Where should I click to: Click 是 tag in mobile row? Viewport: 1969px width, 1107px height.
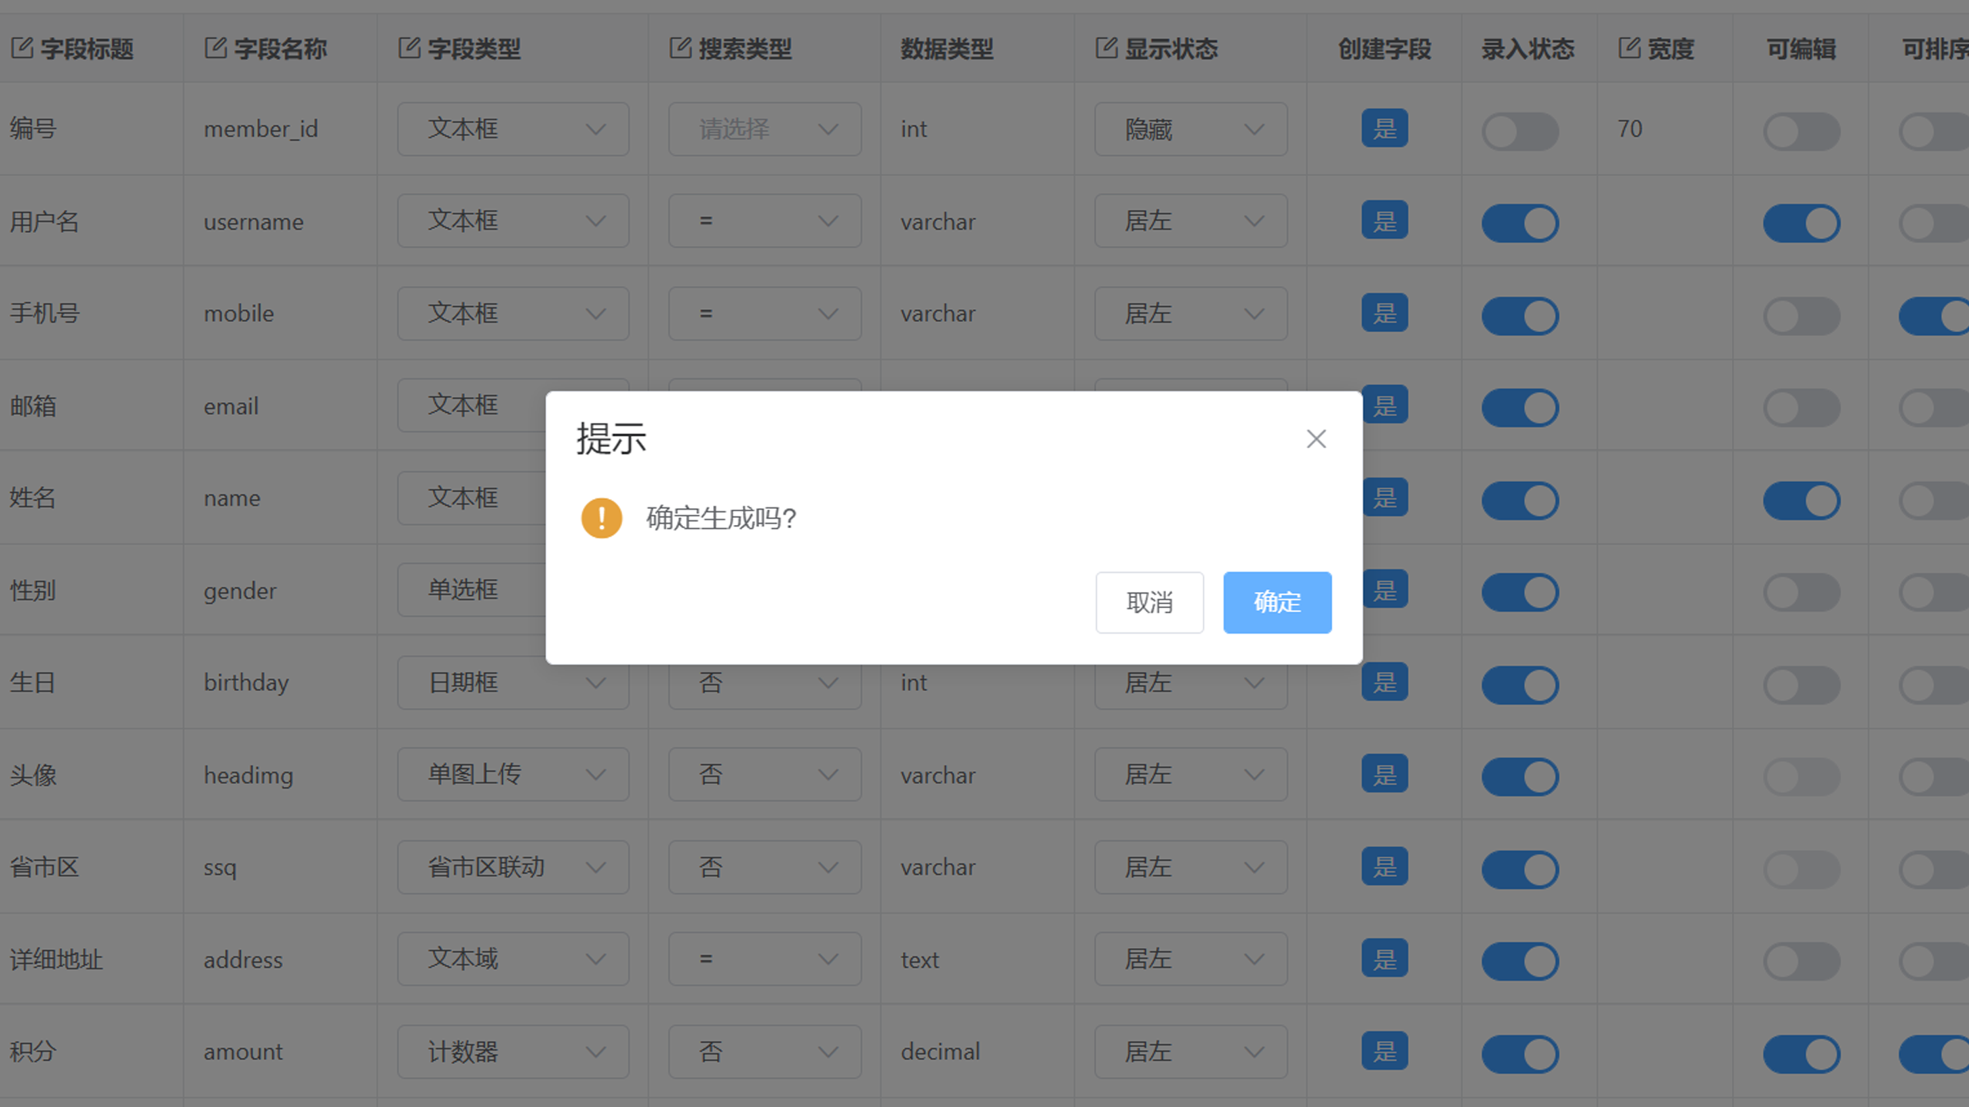pos(1384,313)
